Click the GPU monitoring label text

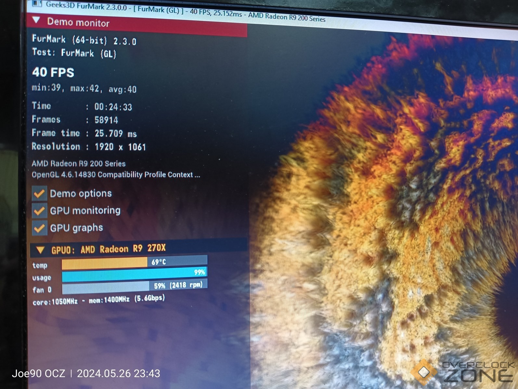pyautogui.click(x=85, y=210)
